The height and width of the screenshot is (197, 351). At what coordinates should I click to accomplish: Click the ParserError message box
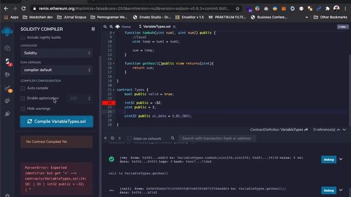pyautogui.click(x=56, y=179)
